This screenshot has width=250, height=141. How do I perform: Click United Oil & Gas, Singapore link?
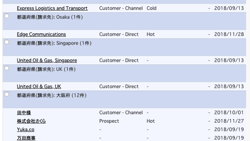(x=47, y=60)
